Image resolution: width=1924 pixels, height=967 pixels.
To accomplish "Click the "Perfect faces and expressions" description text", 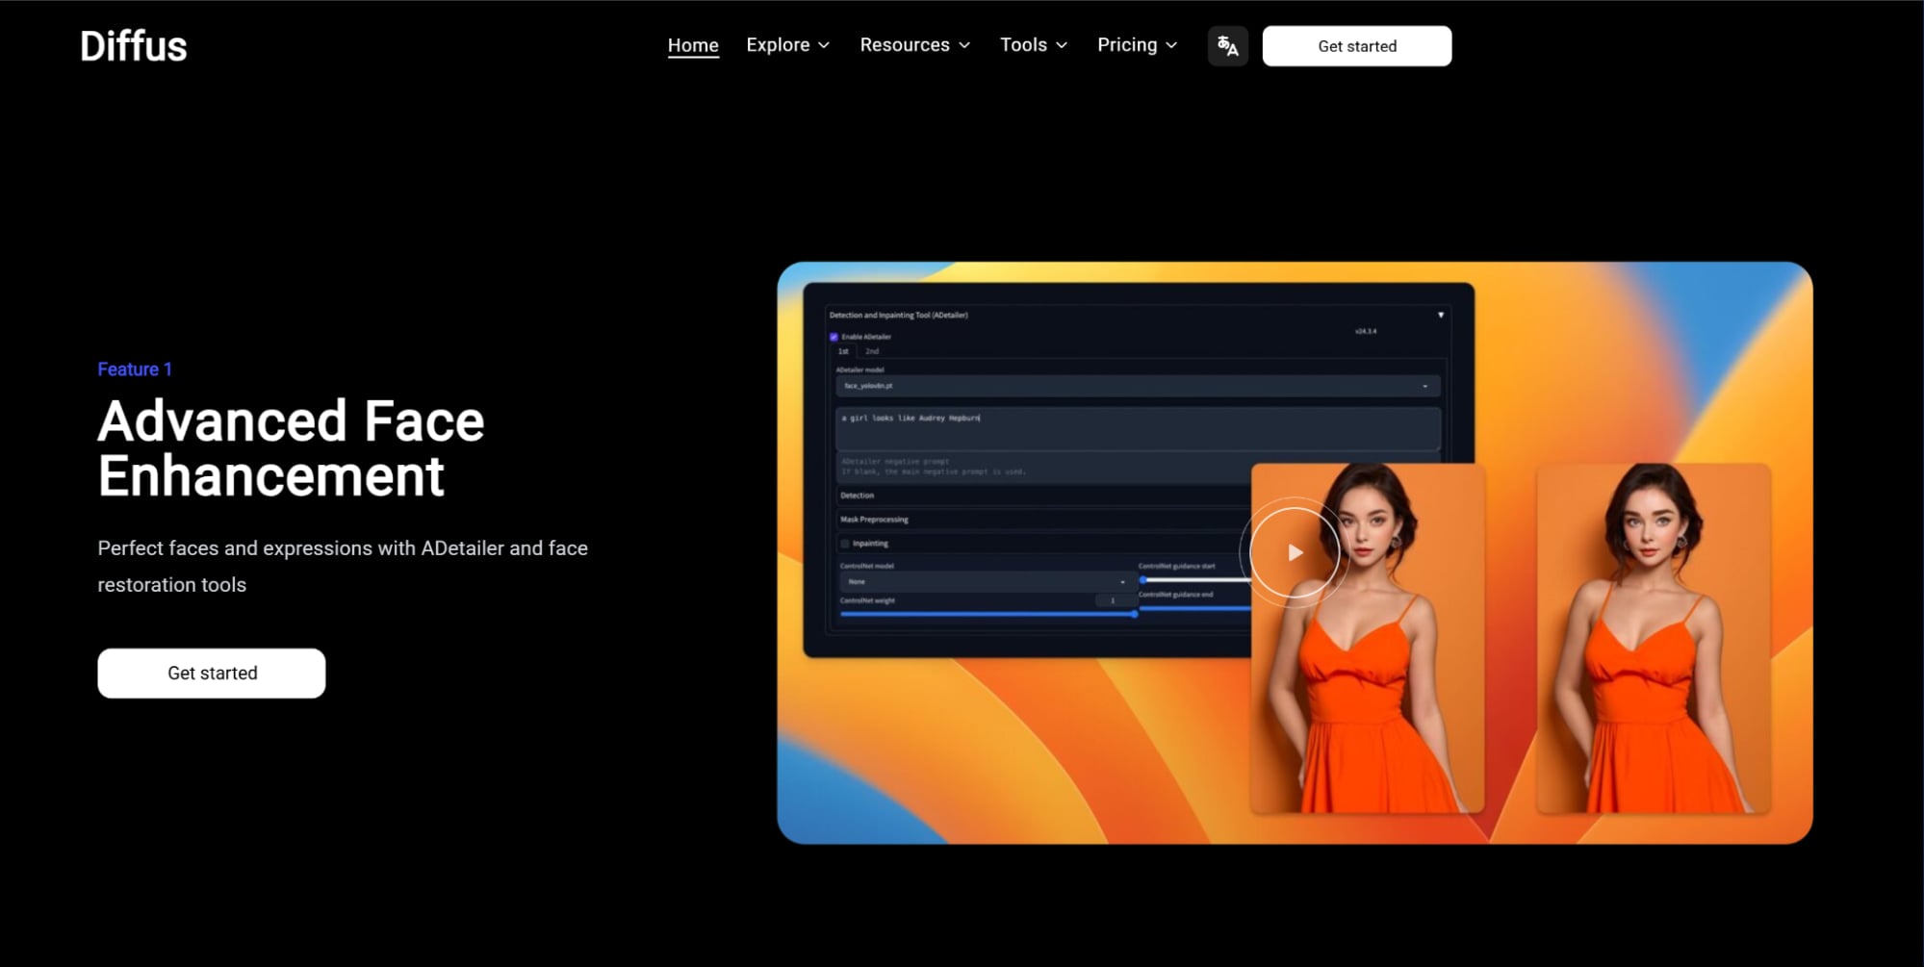I will click(x=343, y=567).
